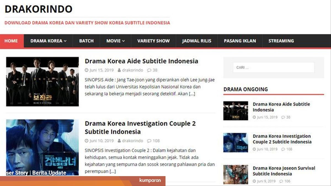The image size is (331, 186).
Task: Open the sidebar Aide thumbnail
Action: pyautogui.click(x=236, y=111)
